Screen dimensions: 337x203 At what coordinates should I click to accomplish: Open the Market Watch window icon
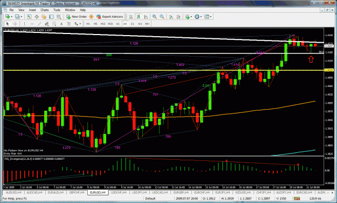[x=29, y=17]
